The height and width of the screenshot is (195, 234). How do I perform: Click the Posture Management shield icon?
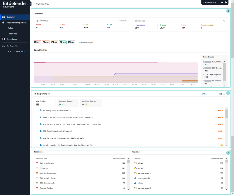(x=3, y=23)
